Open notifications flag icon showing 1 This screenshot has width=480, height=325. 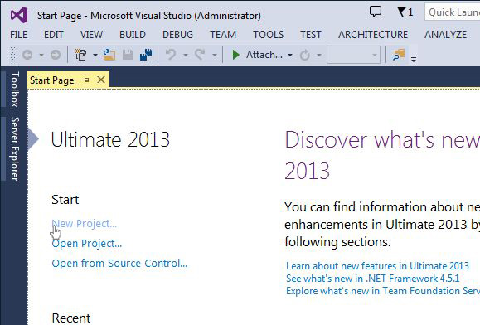[x=405, y=12]
